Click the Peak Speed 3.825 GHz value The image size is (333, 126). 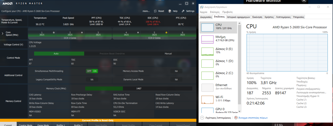(x=68, y=24)
